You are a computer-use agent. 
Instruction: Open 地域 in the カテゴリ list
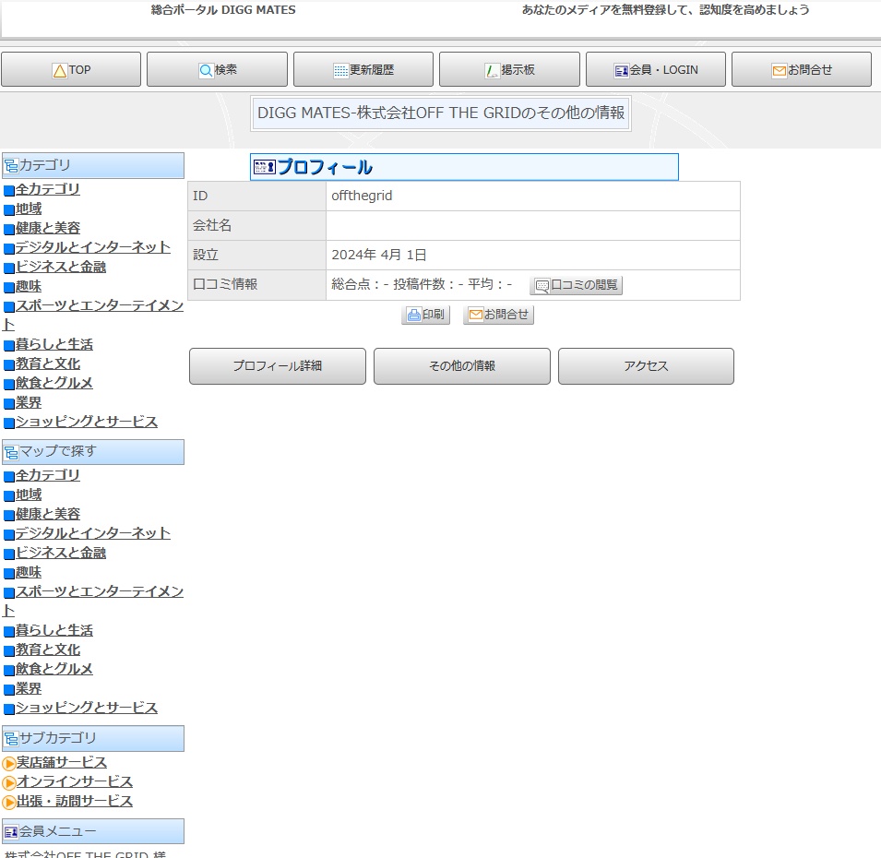(29, 209)
